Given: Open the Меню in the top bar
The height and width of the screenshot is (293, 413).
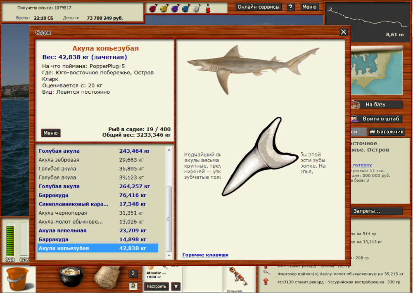Looking at the screenshot, I should (309, 7).
